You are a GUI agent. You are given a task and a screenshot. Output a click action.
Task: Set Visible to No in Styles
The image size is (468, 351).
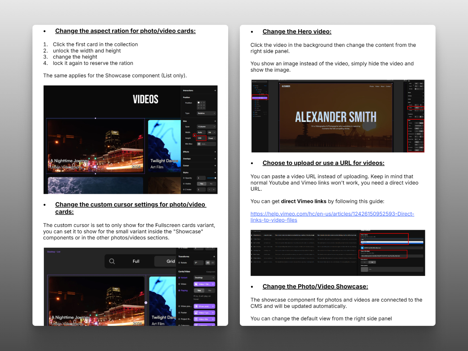211,184
